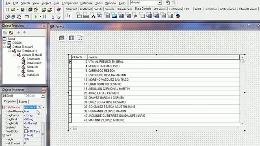Click the Add file to project icon
260x146 pixels.
44,10
